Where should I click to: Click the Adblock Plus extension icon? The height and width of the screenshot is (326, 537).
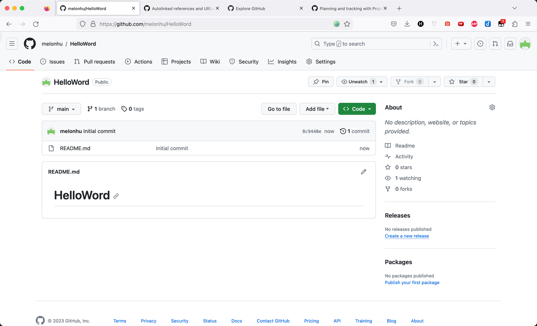(x=474, y=24)
